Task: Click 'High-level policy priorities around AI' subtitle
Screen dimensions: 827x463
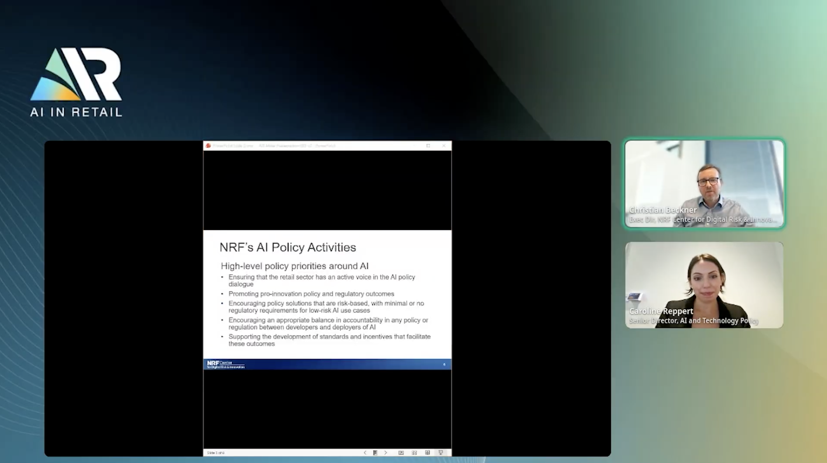Action: (x=294, y=266)
